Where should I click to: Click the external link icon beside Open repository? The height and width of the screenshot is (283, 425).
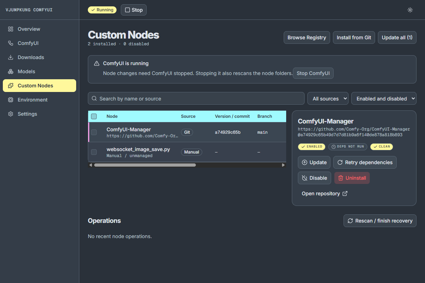[345, 194]
